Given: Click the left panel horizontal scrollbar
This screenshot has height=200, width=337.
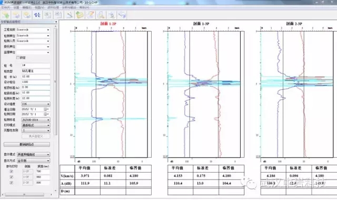Looking at the screenshot, I should pyautogui.click(x=27, y=195).
